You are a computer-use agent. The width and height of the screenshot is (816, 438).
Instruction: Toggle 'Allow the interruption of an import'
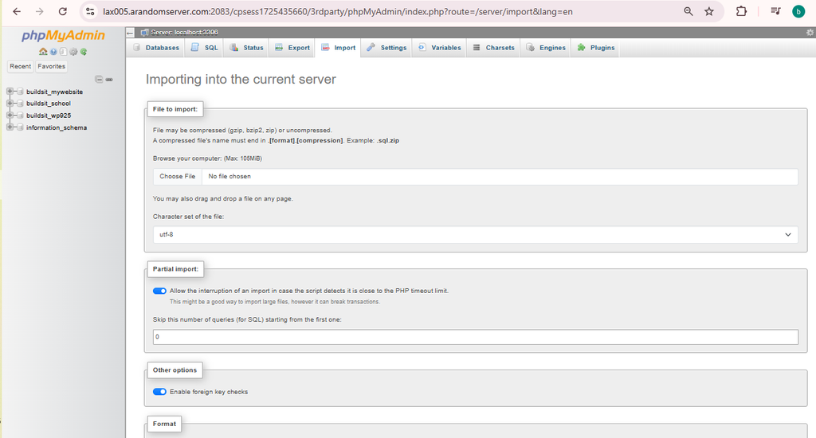tap(159, 291)
